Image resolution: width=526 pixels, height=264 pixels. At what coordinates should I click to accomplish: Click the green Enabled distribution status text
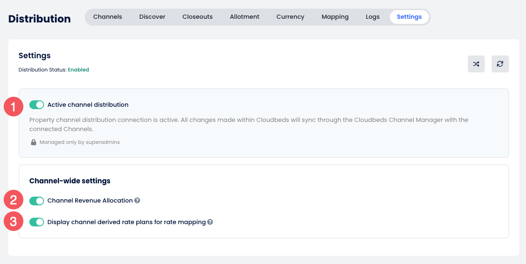point(78,70)
